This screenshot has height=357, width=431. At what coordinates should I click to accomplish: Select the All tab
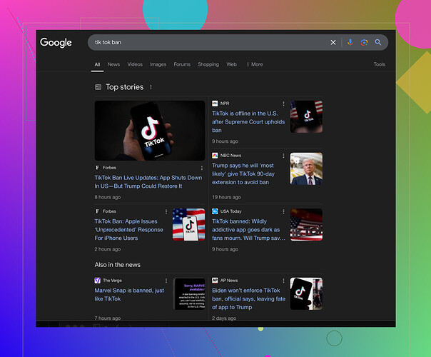click(97, 64)
